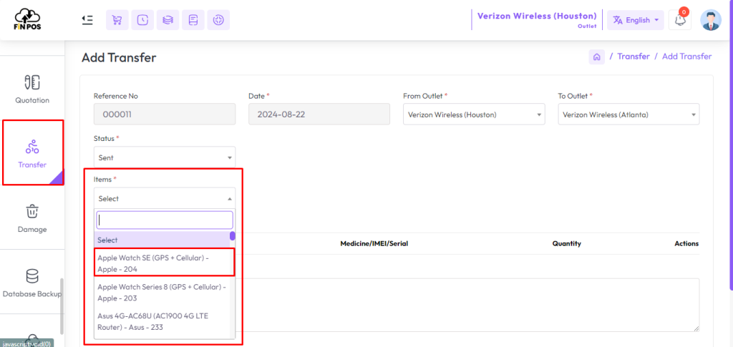Screen dimensions: 733x347
Task: Open Quotation in the sidebar
Action: (32, 89)
